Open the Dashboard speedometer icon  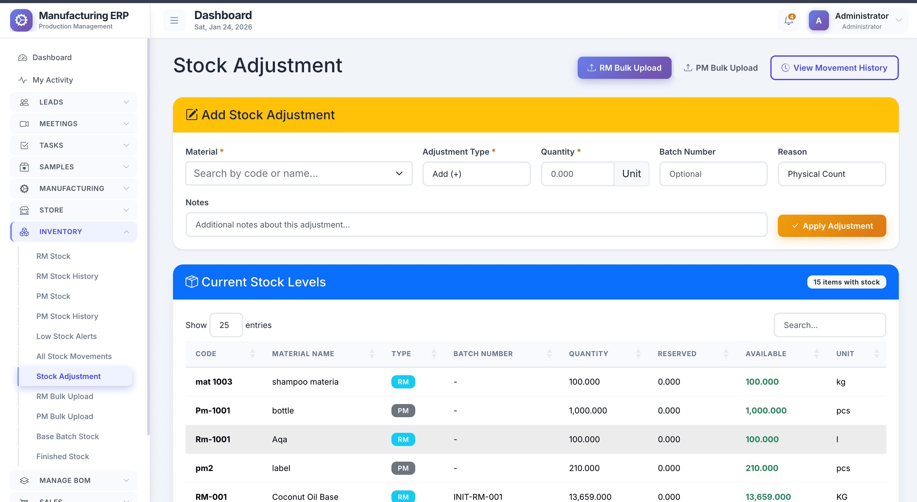point(23,58)
